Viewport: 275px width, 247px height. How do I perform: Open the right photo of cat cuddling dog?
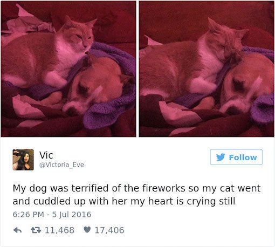pyautogui.click(x=207, y=69)
